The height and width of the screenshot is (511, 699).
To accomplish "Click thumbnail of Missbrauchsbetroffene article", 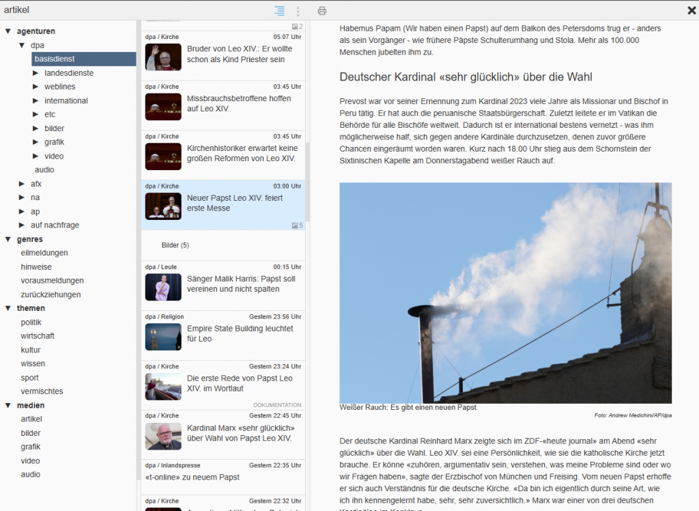I will tap(163, 107).
